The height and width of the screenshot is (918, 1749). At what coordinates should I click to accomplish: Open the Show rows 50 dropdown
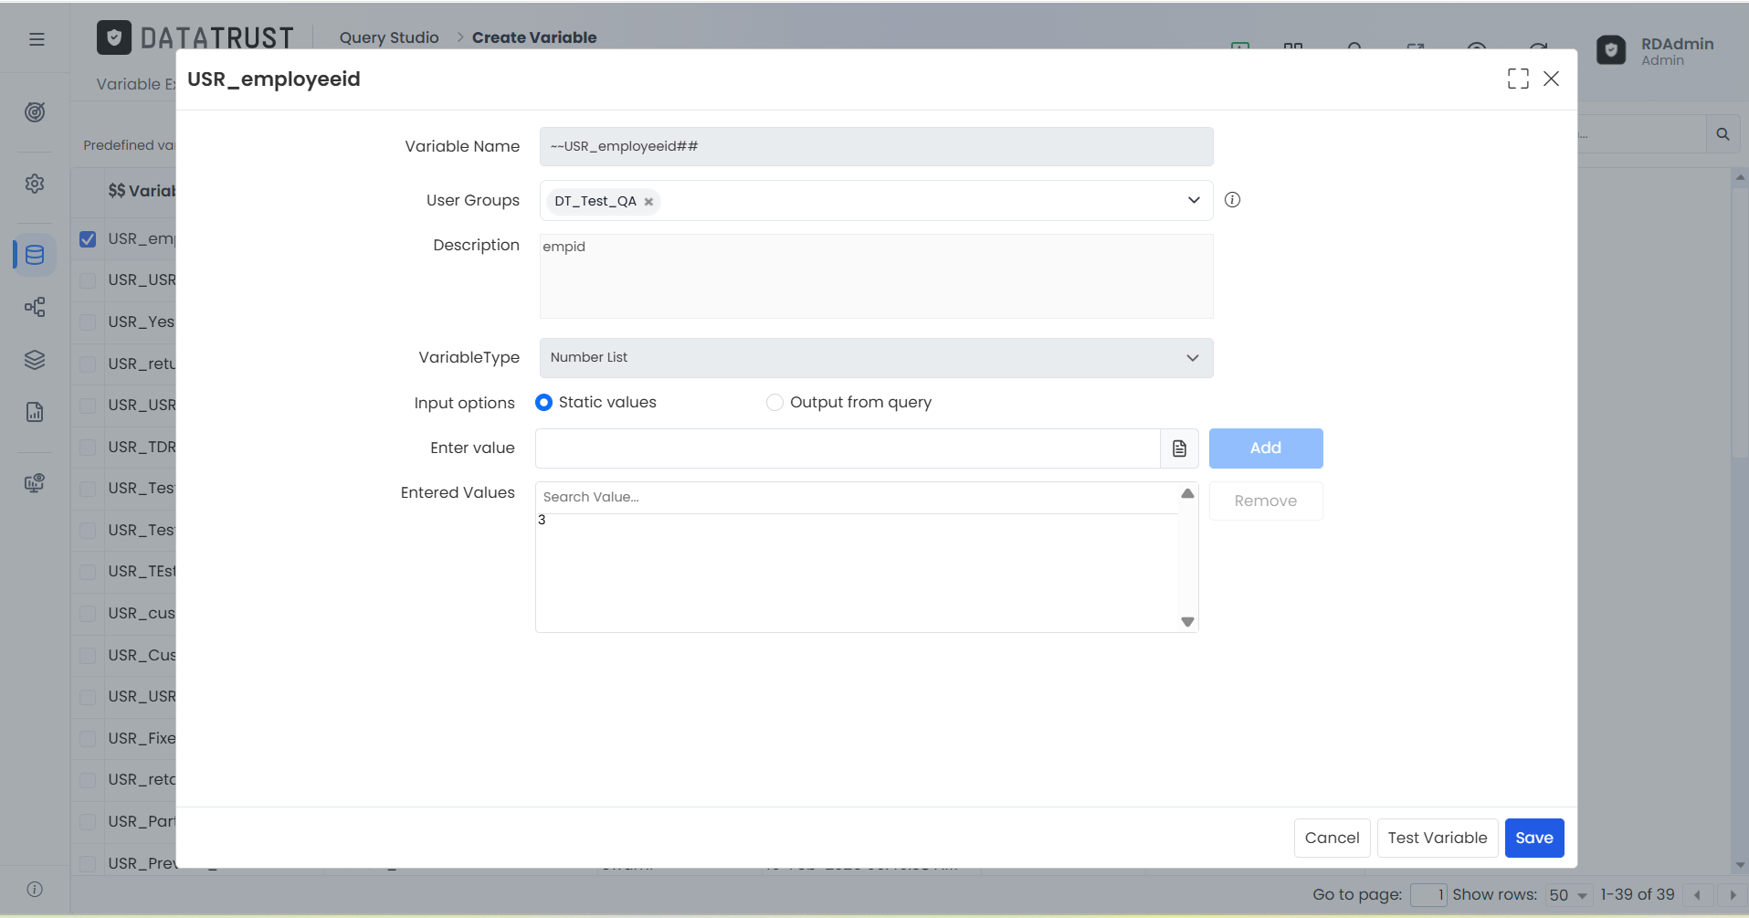1568,895
